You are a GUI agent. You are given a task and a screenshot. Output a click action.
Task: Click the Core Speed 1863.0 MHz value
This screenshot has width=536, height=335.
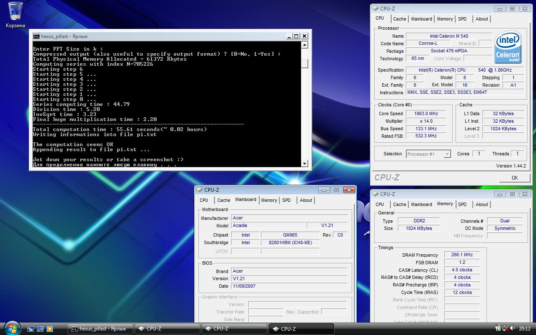[x=426, y=113]
